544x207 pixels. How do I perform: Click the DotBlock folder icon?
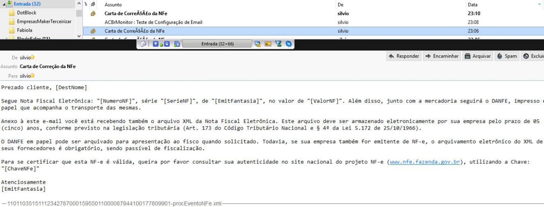tap(12, 13)
